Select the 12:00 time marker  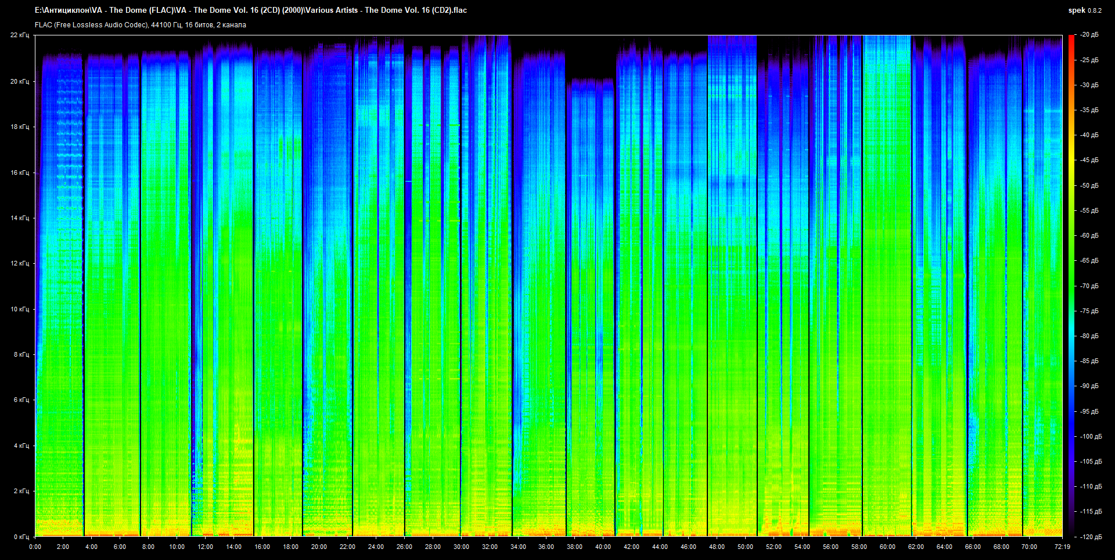pyautogui.click(x=205, y=547)
